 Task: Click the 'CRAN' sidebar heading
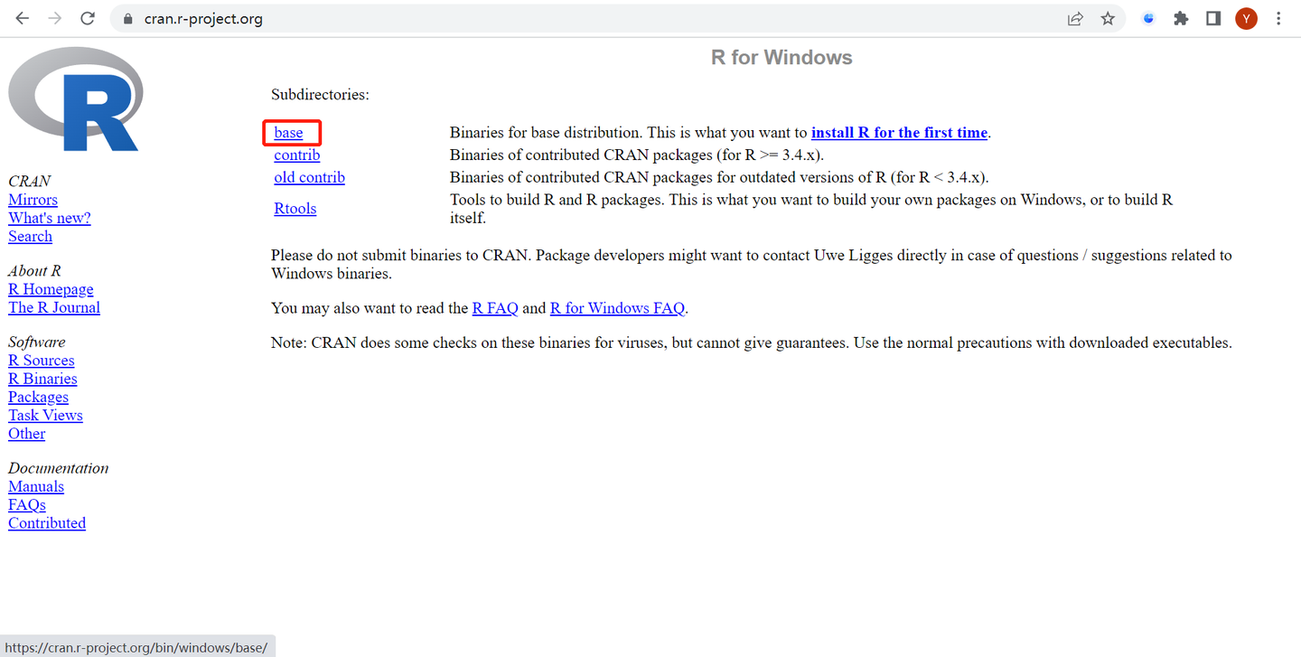[x=29, y=182]
